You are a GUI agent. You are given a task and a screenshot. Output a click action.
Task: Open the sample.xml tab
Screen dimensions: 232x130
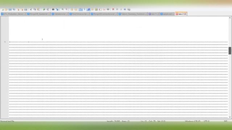click(167, 14)
